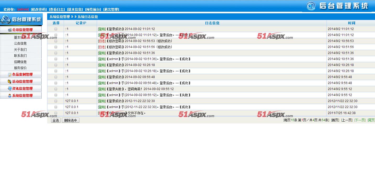The image size is (375, 178).
Task: Click the 全选 button
Action: point(56,120)
